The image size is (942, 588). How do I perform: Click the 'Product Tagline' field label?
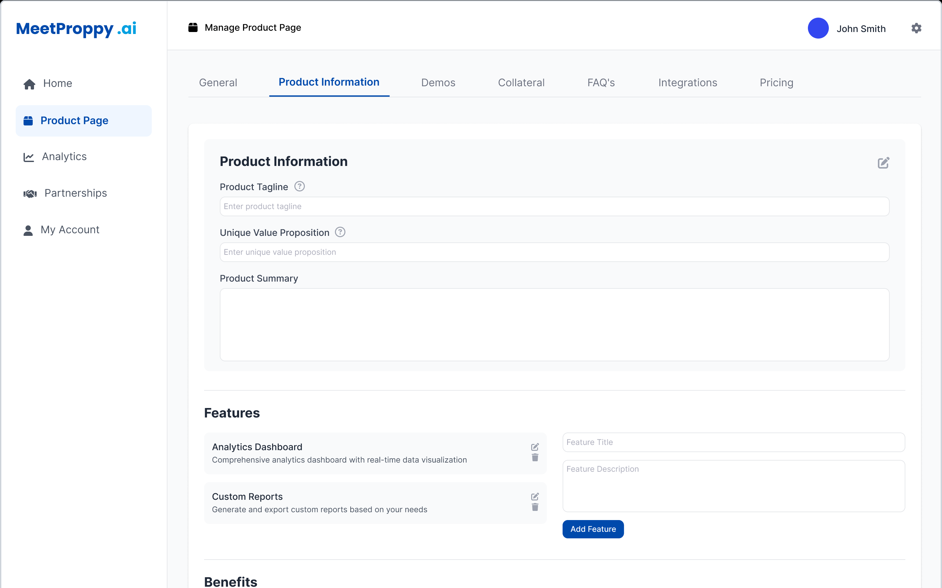[x=254, y=187]
